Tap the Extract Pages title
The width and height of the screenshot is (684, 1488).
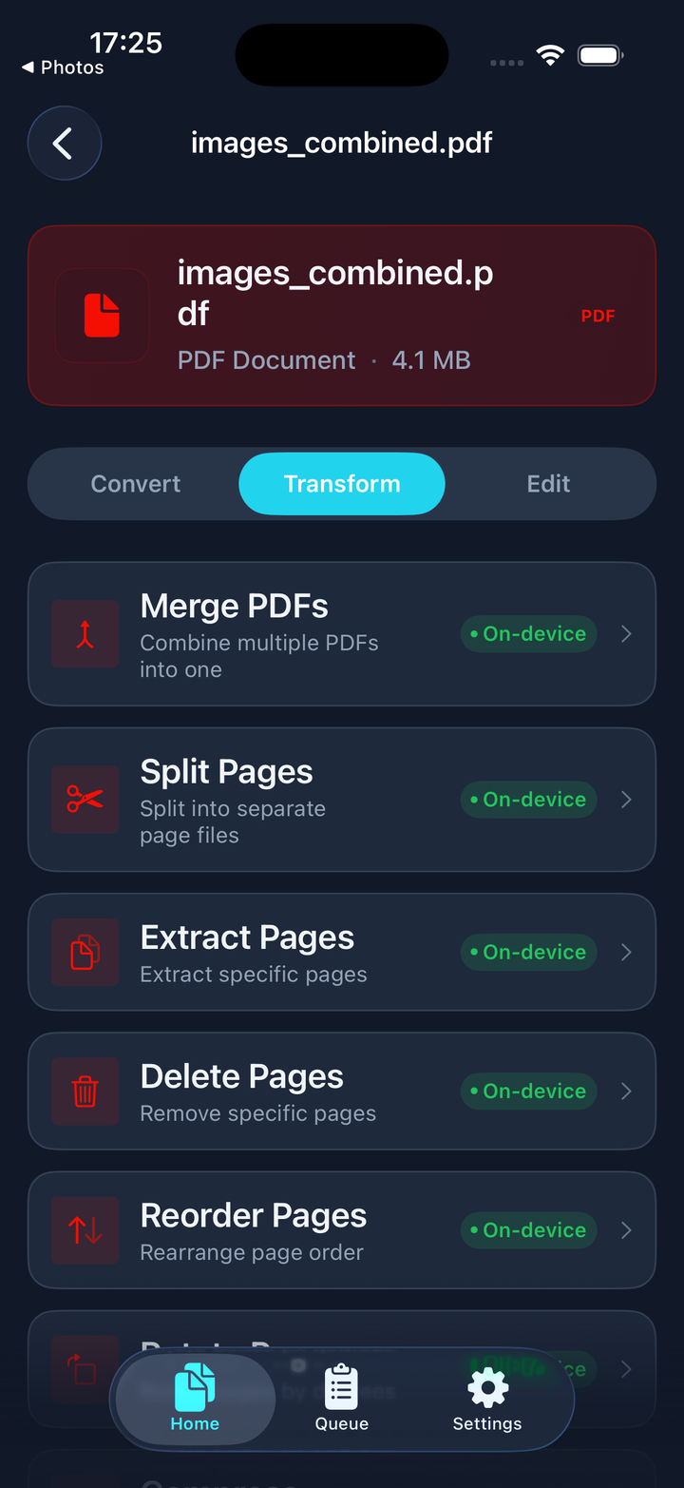[247, 938]
